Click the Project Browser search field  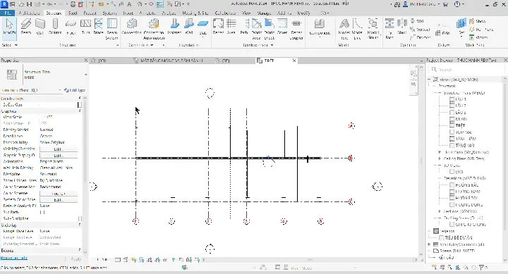467,69
